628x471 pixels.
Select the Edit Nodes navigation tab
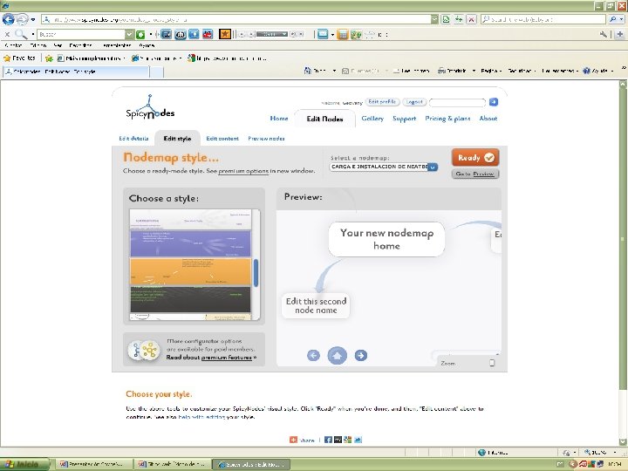pos(324,119)
